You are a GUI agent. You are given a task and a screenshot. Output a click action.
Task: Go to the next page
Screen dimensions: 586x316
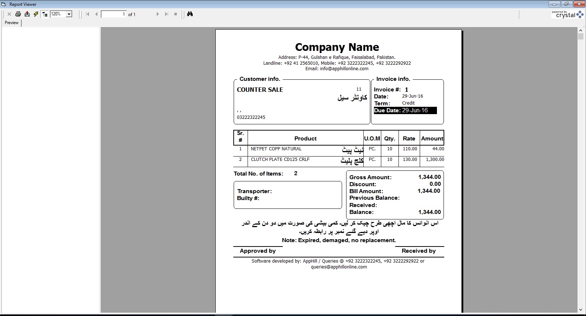pos(157,14)
